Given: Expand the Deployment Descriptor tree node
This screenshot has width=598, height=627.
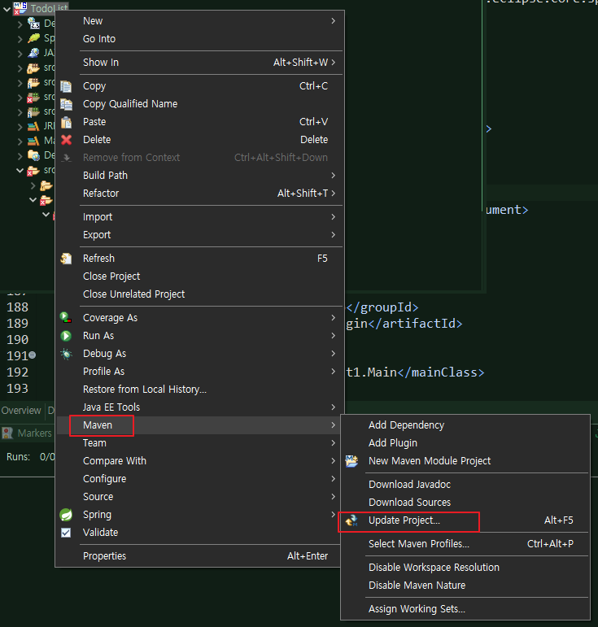Looking at the screenshot, I should [20, 24].
